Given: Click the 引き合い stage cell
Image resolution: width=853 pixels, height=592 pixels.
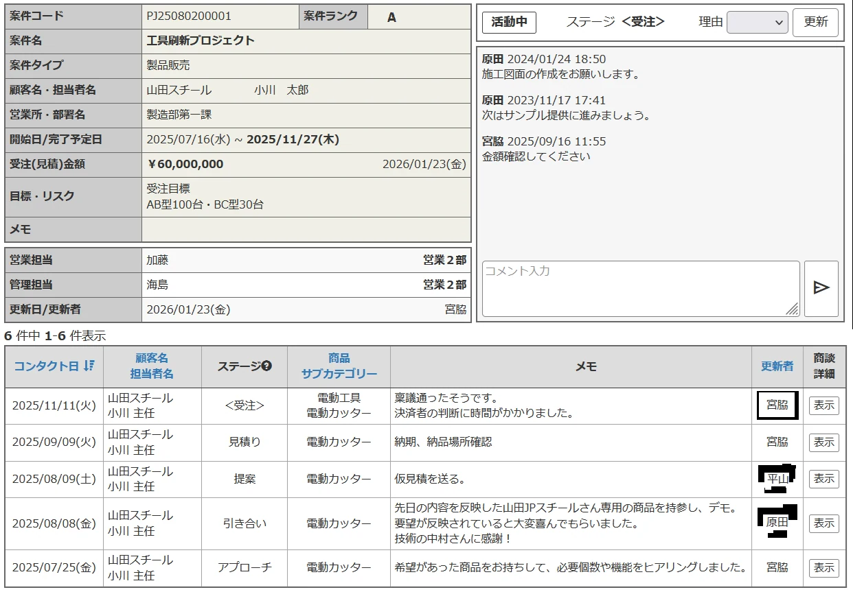Looking at the screenshot, I should pyautogui.click(x=244, y=523).
